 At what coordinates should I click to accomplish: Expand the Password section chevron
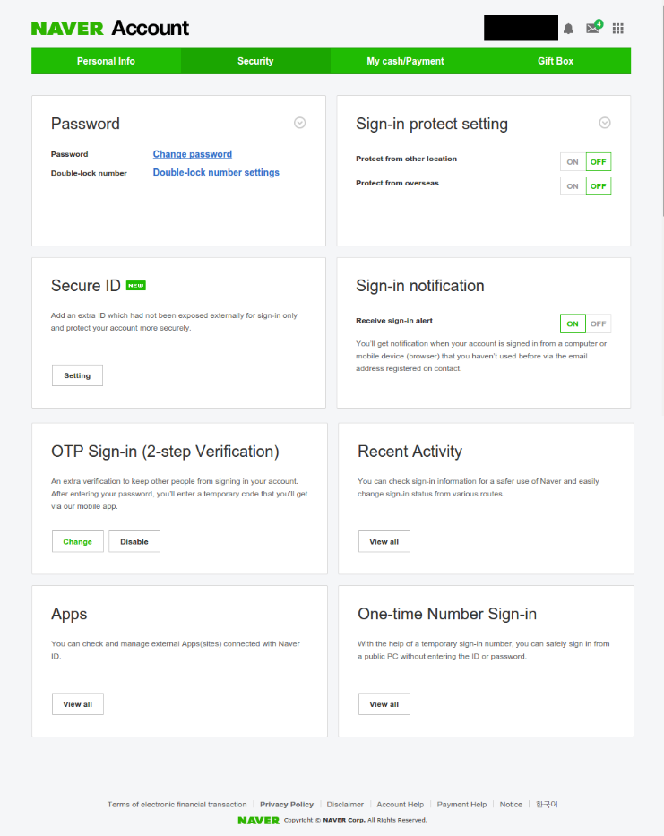tap(300, 123)
